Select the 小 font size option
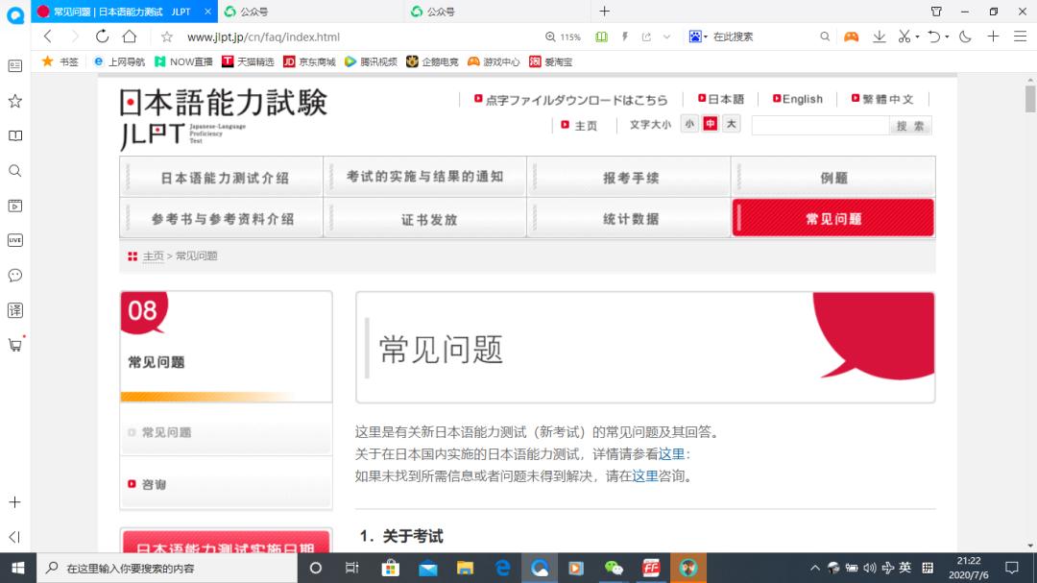Image resolution: width=1037 pixels, height=583 pixels. pos(689,124)
